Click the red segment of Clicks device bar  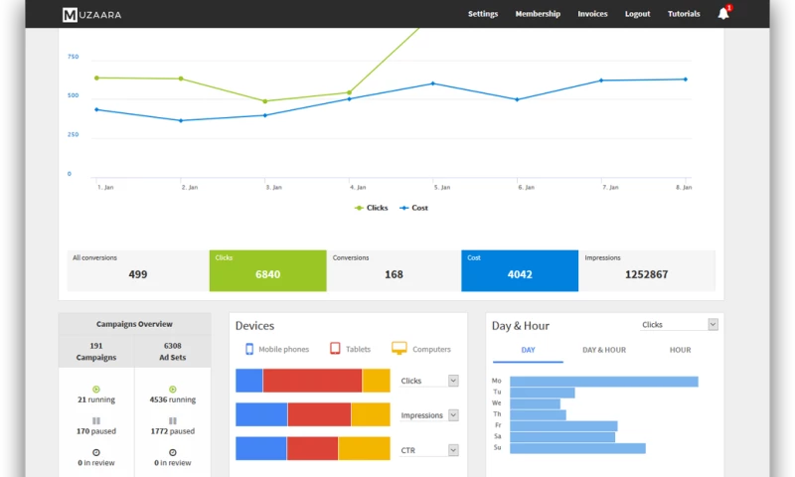coord(312,381)
